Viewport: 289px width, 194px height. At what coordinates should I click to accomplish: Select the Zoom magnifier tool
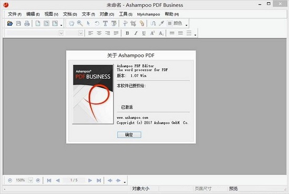click(x=80, y=24)
